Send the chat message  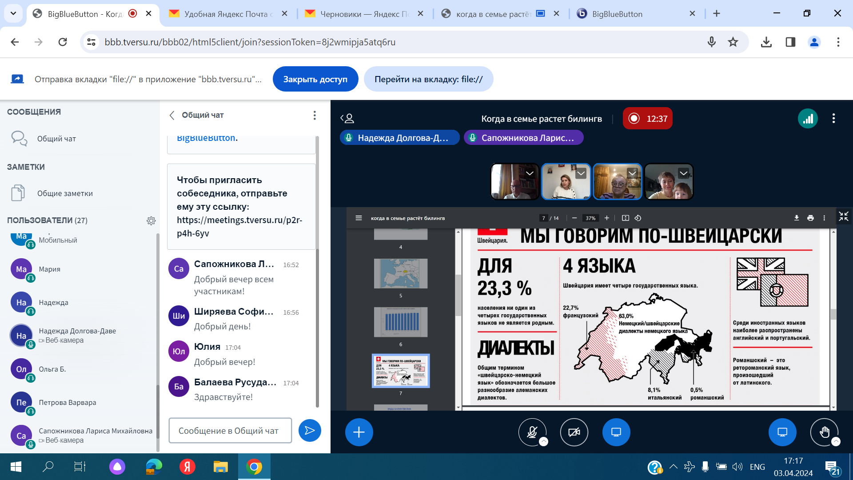310,430
